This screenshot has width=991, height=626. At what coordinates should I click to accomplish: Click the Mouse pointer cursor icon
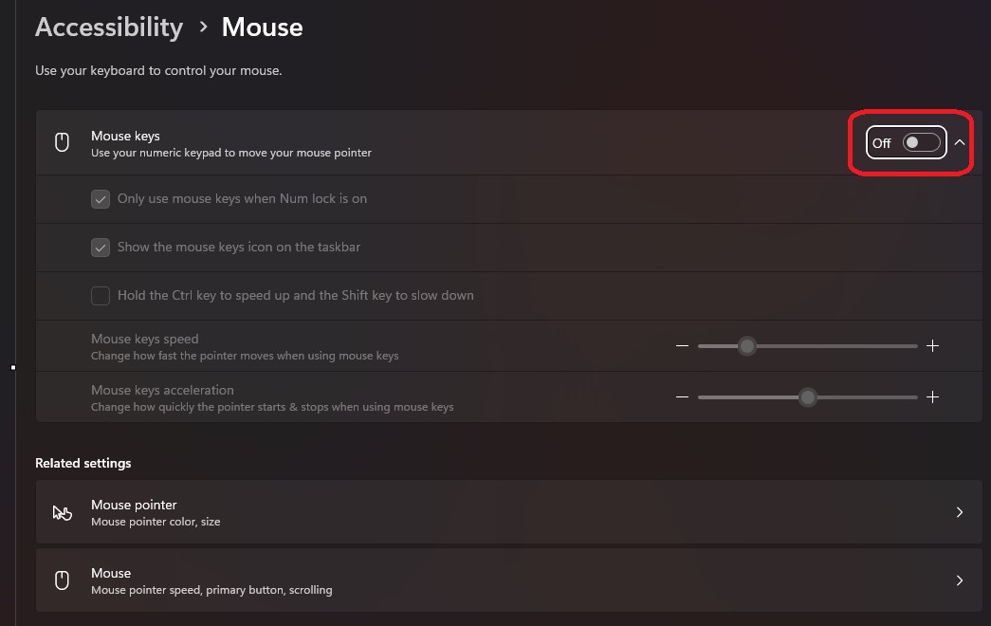(x=62, y=512)
